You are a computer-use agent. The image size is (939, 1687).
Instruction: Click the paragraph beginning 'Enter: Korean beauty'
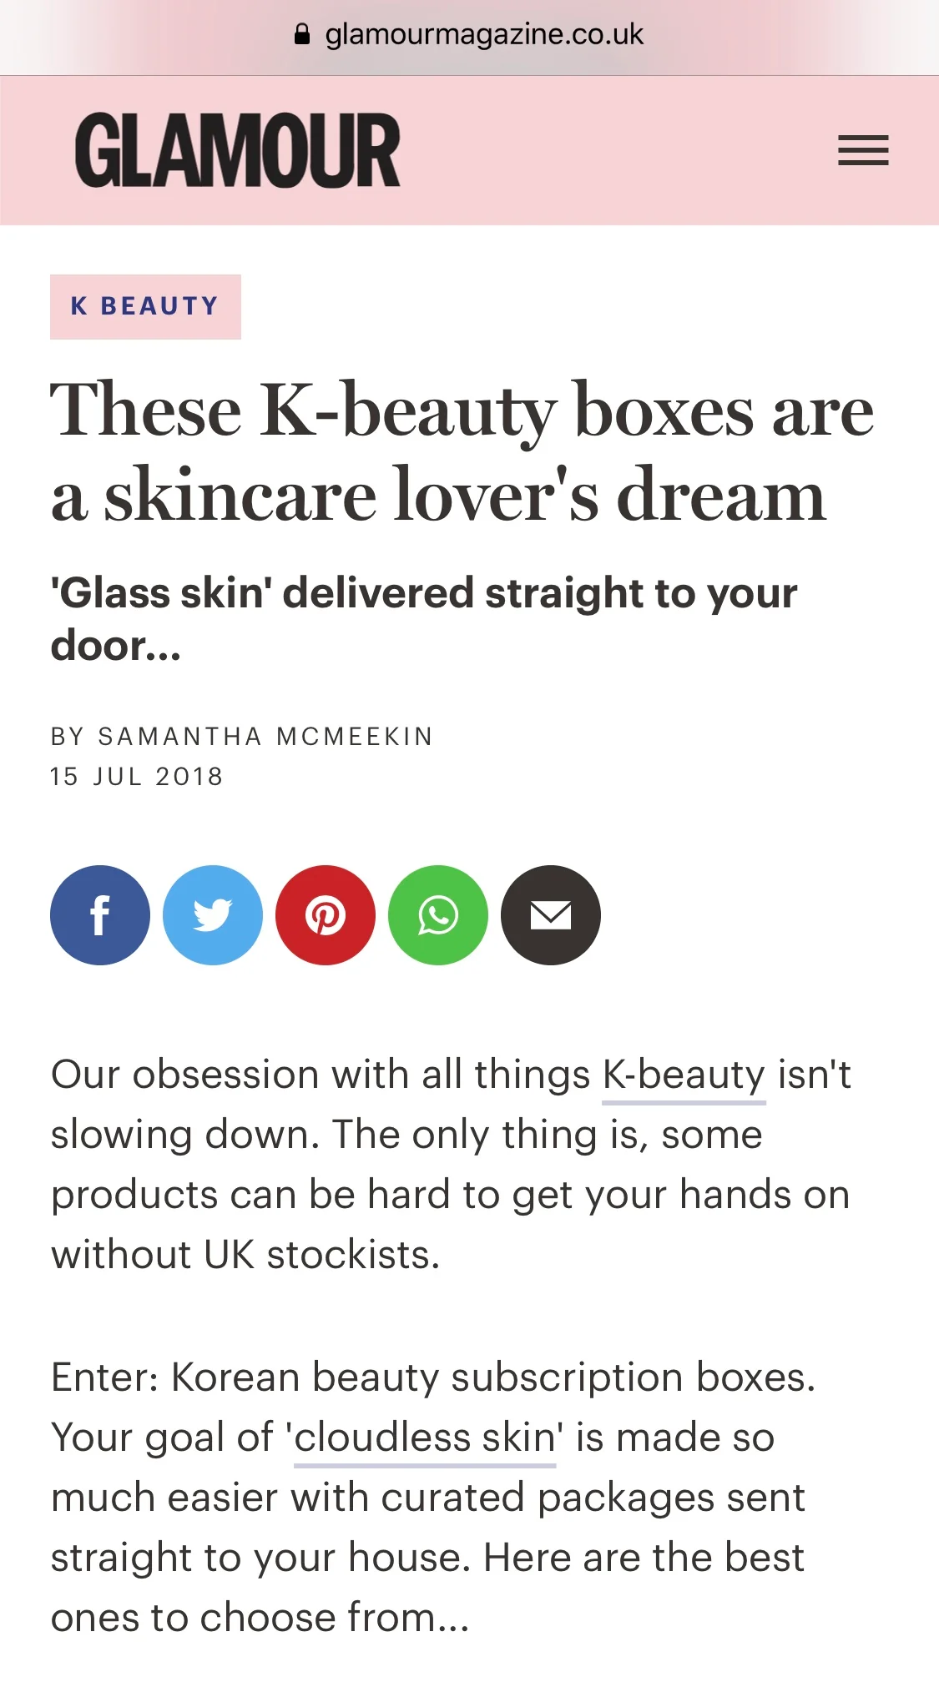pyautogui.click(x=433, y=1498)
